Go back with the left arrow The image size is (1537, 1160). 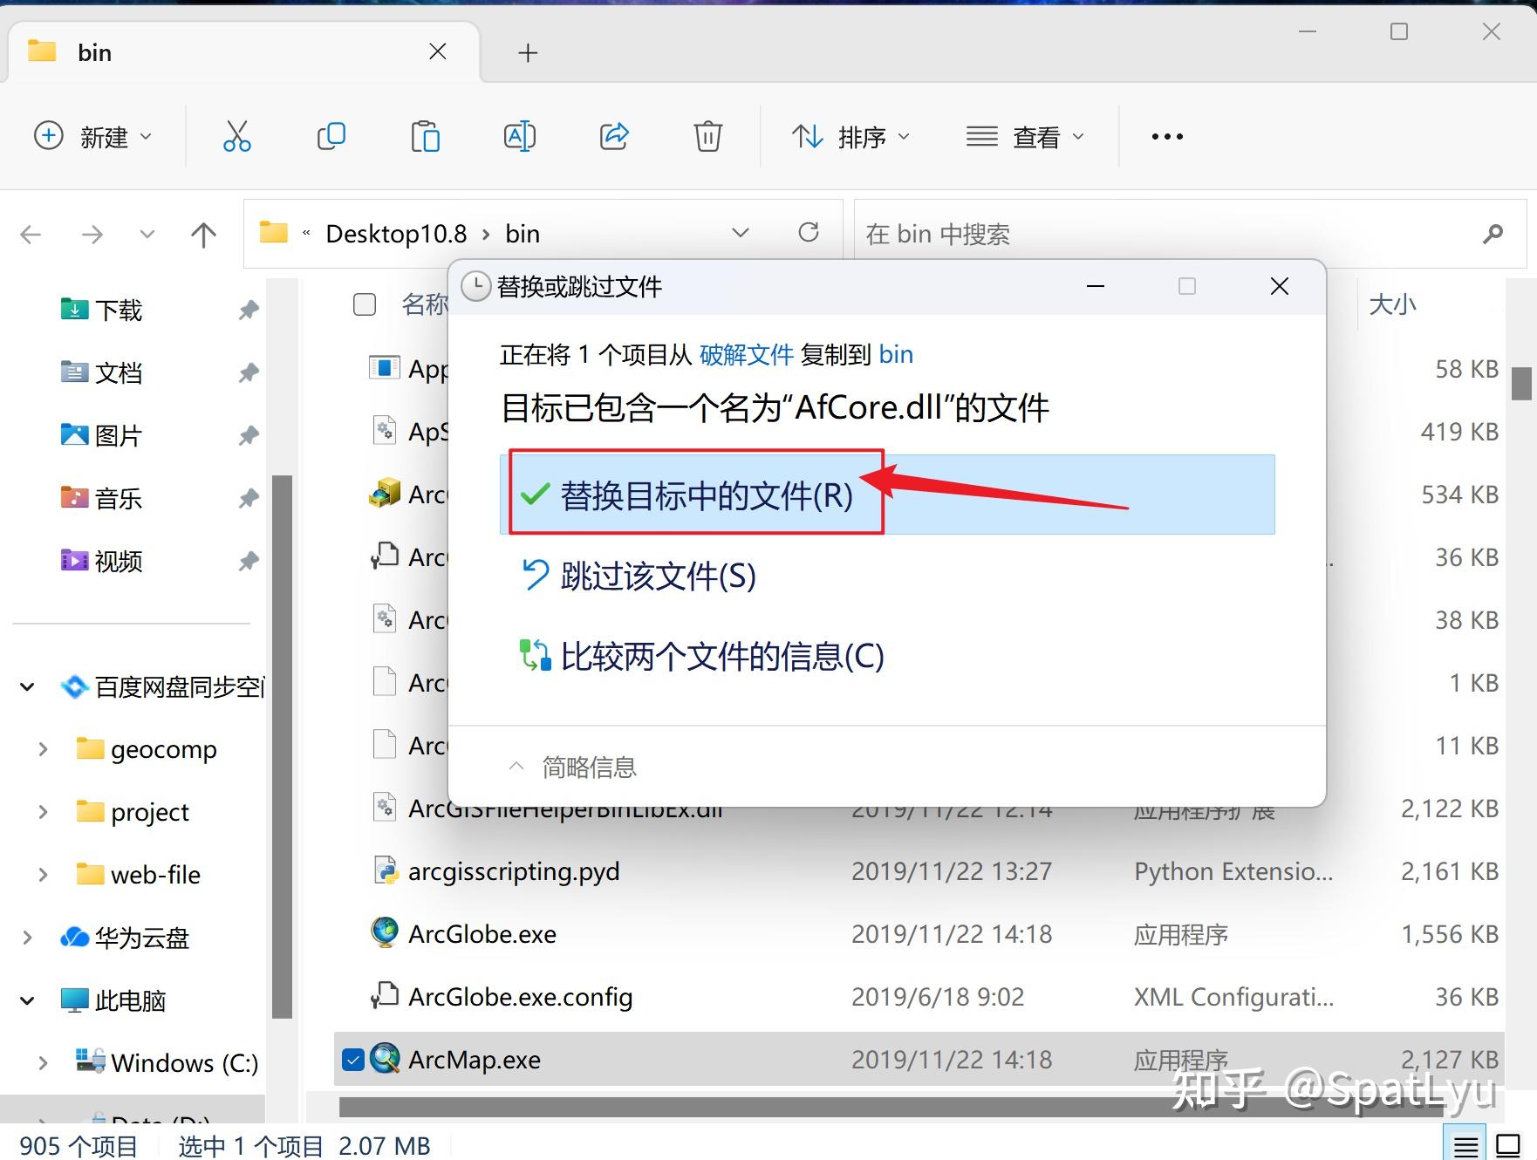31,234
